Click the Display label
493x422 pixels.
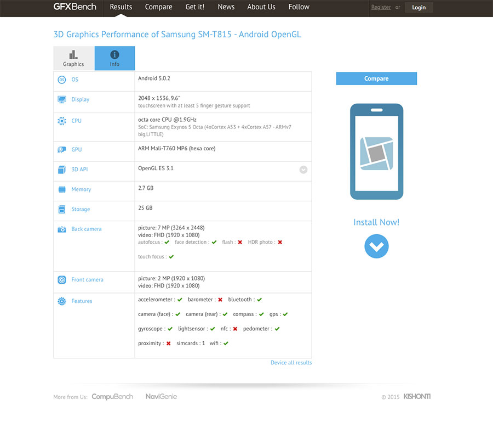[80, 99]
